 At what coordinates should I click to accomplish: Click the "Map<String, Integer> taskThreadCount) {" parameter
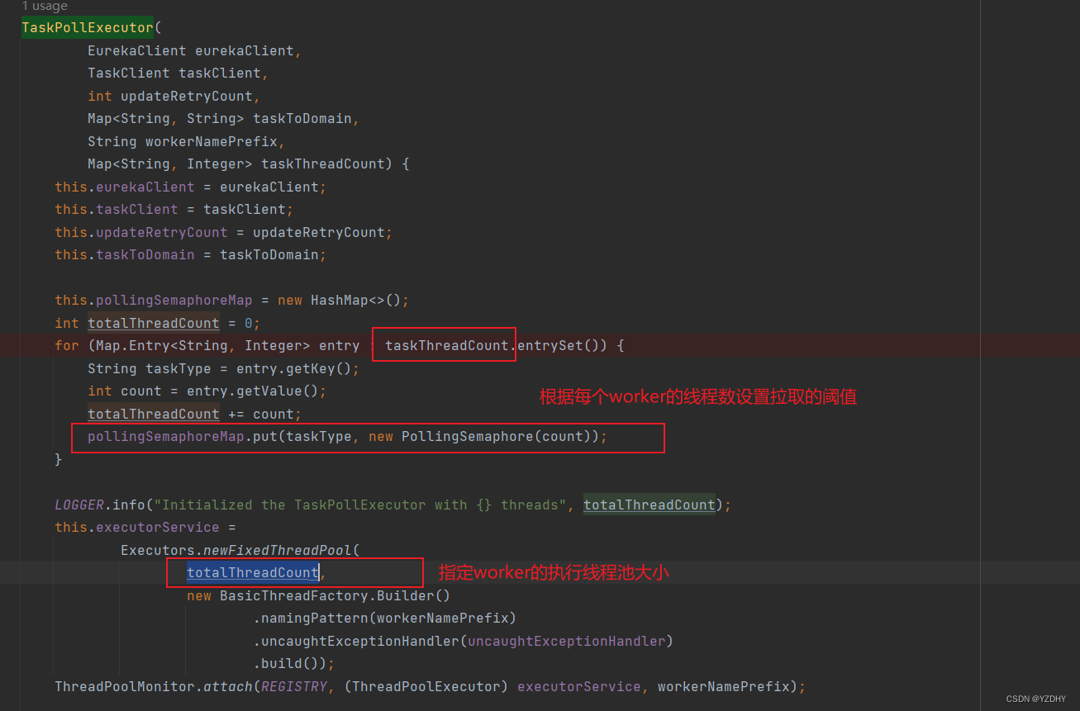coord(249,164)
